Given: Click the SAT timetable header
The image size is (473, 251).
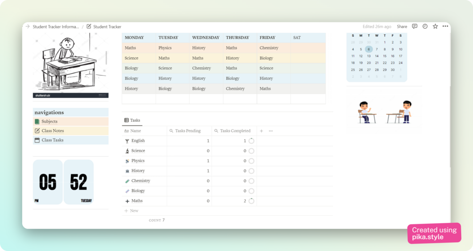Looking at the screenshot, I should coord(297,38).
